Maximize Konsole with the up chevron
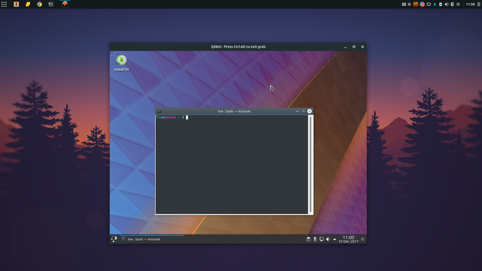 (304, 111)
